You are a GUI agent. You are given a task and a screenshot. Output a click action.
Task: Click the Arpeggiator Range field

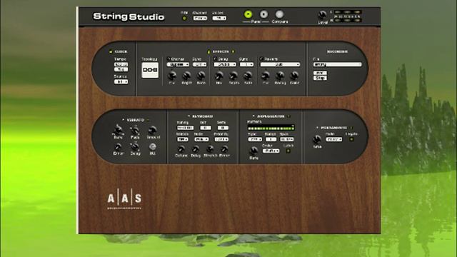coord(271,140)
